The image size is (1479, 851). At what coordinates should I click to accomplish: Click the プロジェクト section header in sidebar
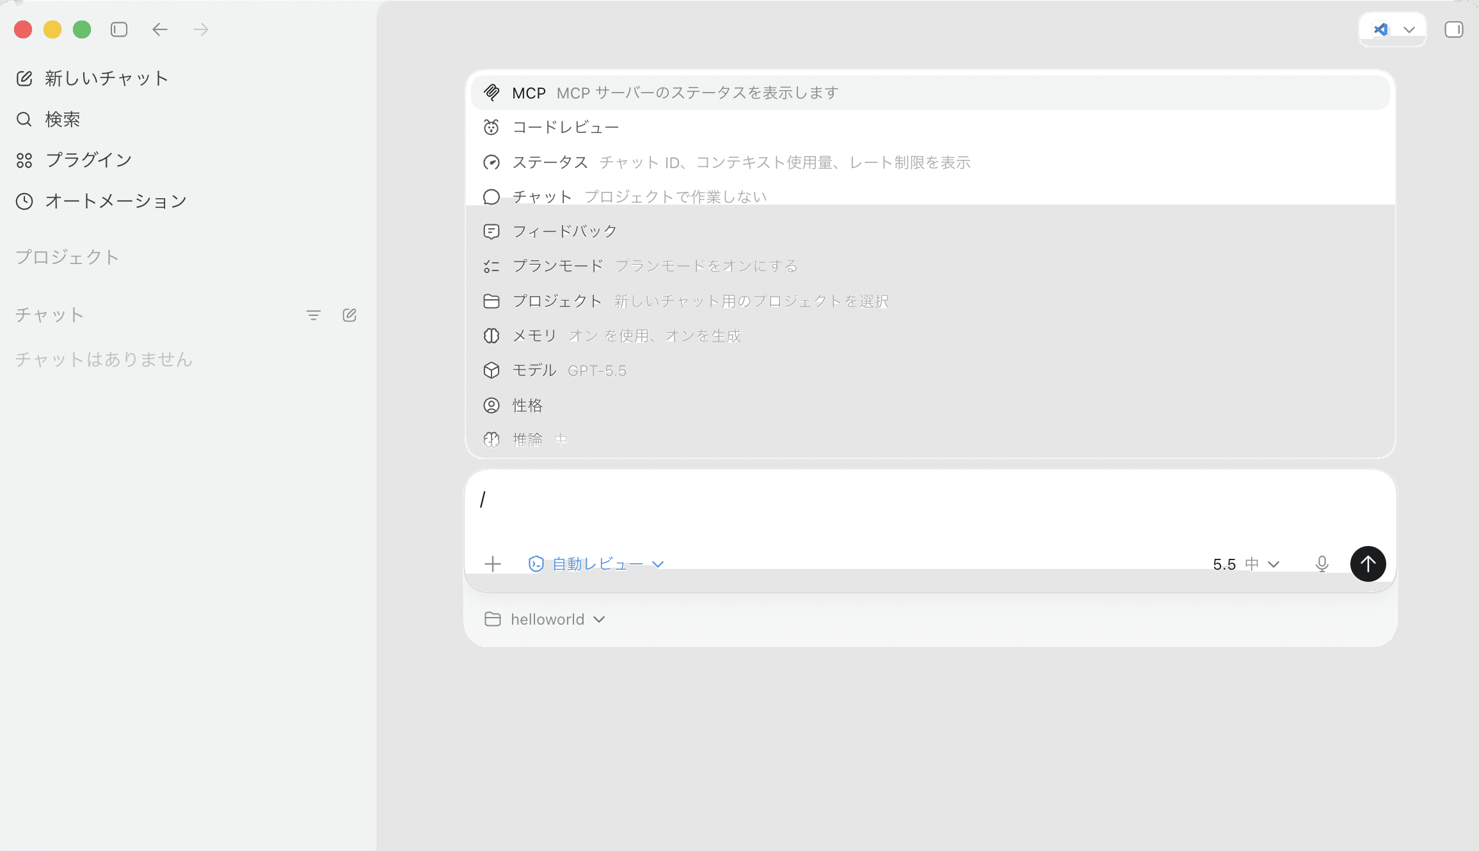[67, 257]
